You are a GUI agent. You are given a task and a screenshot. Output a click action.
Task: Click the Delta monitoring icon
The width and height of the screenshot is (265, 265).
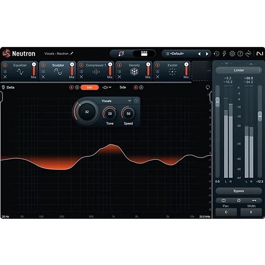pyautogui.click(x=3, y=87)
